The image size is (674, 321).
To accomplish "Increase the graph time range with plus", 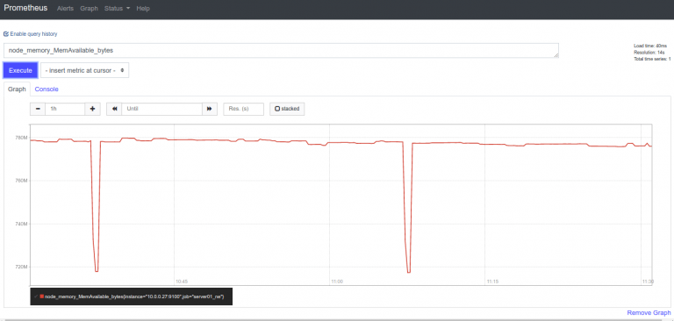I will click(x=92, y=109).
